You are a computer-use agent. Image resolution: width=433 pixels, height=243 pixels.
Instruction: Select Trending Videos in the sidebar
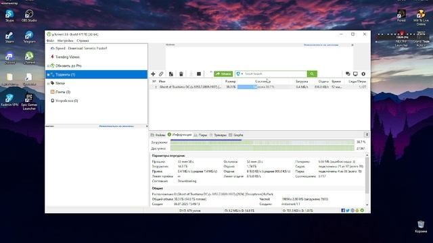[67, 57]
